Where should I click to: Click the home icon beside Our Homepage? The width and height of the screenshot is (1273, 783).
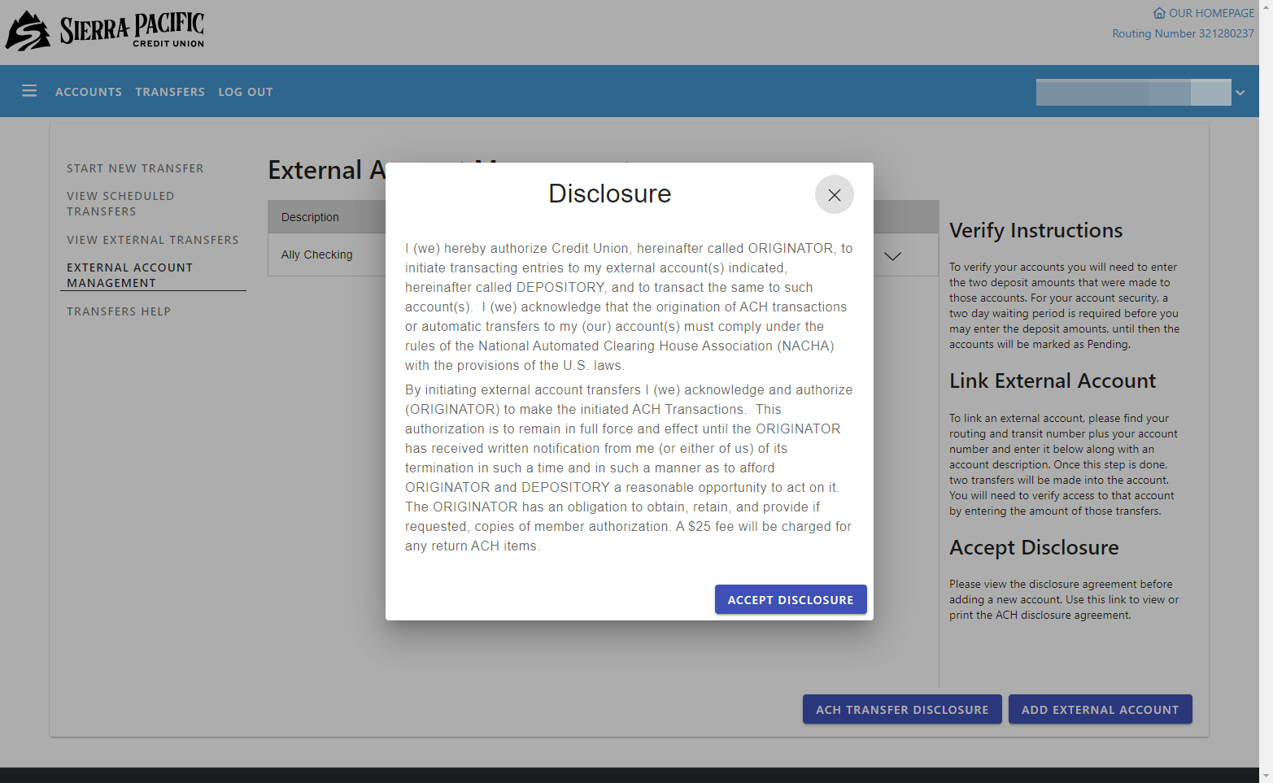pos(1159,13)
